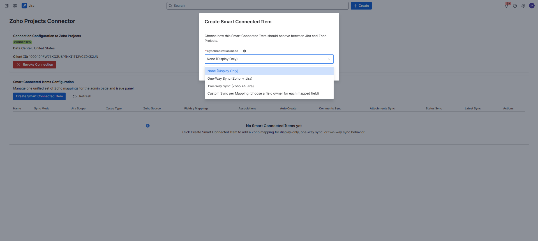Open the settings gear icon
Screen dimensions: 538x241
point(523,6)
